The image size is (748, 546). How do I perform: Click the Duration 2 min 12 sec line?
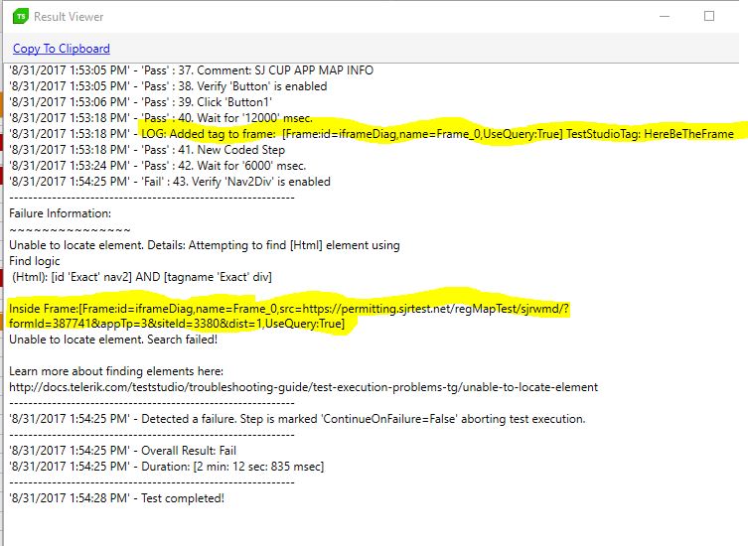167,467
